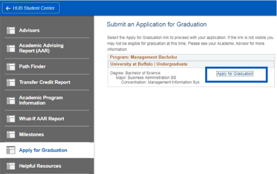Open Academic Advising Report (AAR) page

(41, 48)
